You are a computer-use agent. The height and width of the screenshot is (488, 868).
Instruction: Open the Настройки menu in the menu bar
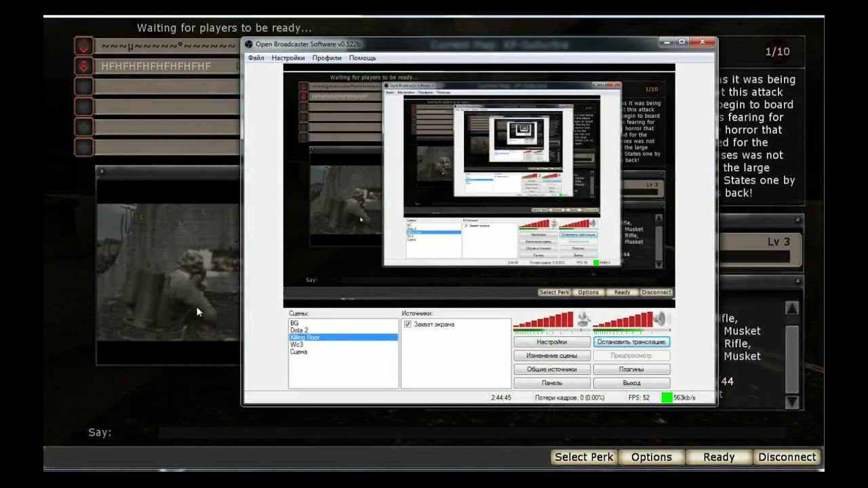click(x=288, y=58)
